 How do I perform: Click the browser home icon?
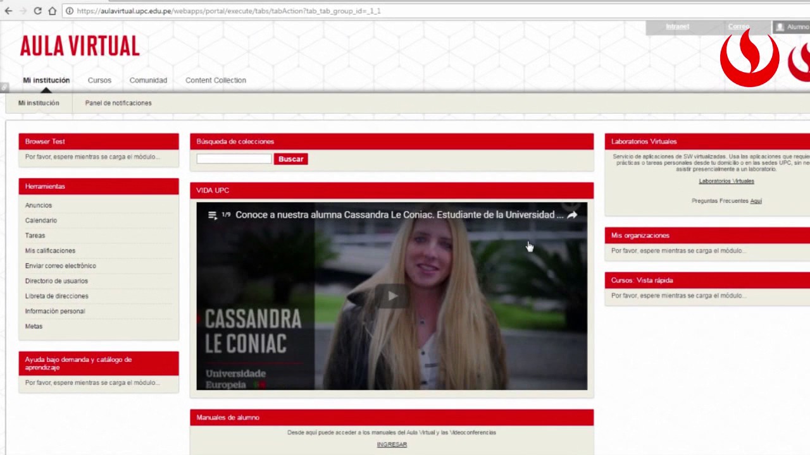(53, 11)
